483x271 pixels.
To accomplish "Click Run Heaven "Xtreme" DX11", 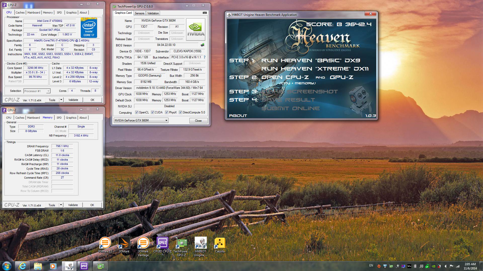I will coord(315,69).
